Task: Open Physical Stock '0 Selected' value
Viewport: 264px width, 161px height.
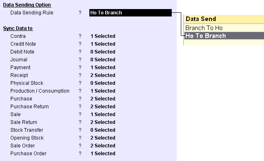Action: (103, 83)
